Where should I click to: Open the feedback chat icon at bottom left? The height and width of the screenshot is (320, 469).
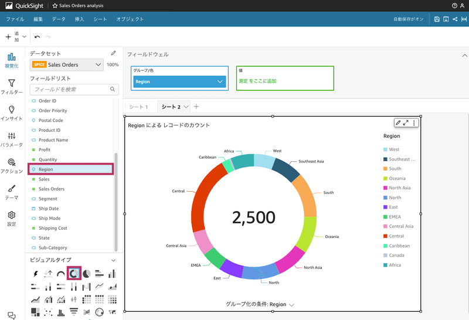[x=12, y=315]
